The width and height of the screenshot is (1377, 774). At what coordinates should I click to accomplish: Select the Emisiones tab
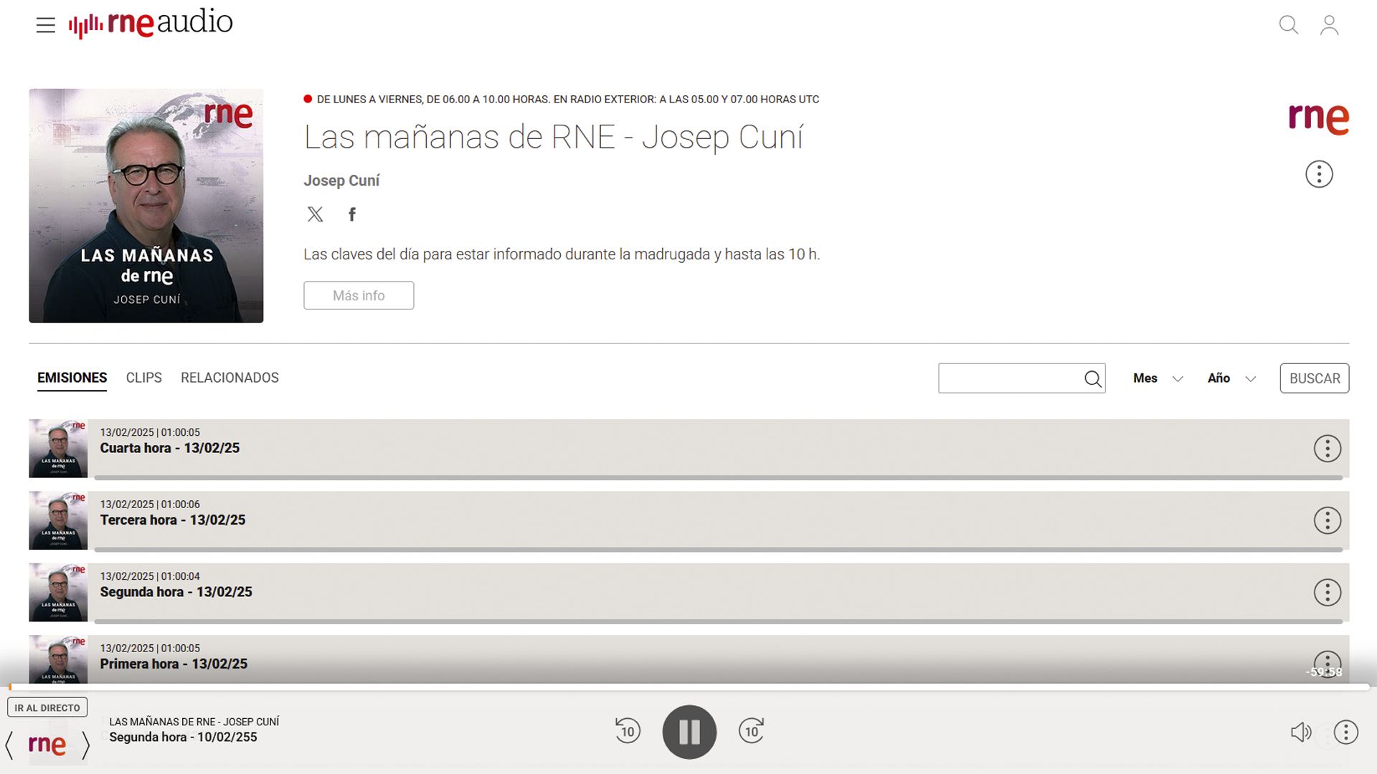click(x=72, y=378)
